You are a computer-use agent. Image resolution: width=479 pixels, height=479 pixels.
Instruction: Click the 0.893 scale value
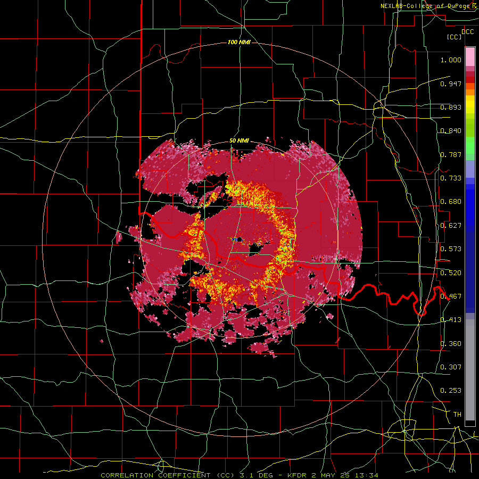[451, 107]
